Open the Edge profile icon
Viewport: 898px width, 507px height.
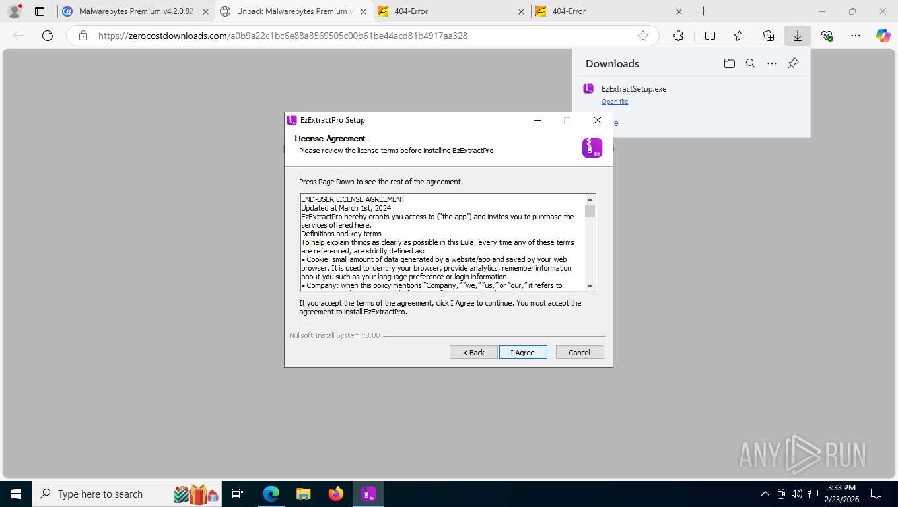(x=14, y=11)
